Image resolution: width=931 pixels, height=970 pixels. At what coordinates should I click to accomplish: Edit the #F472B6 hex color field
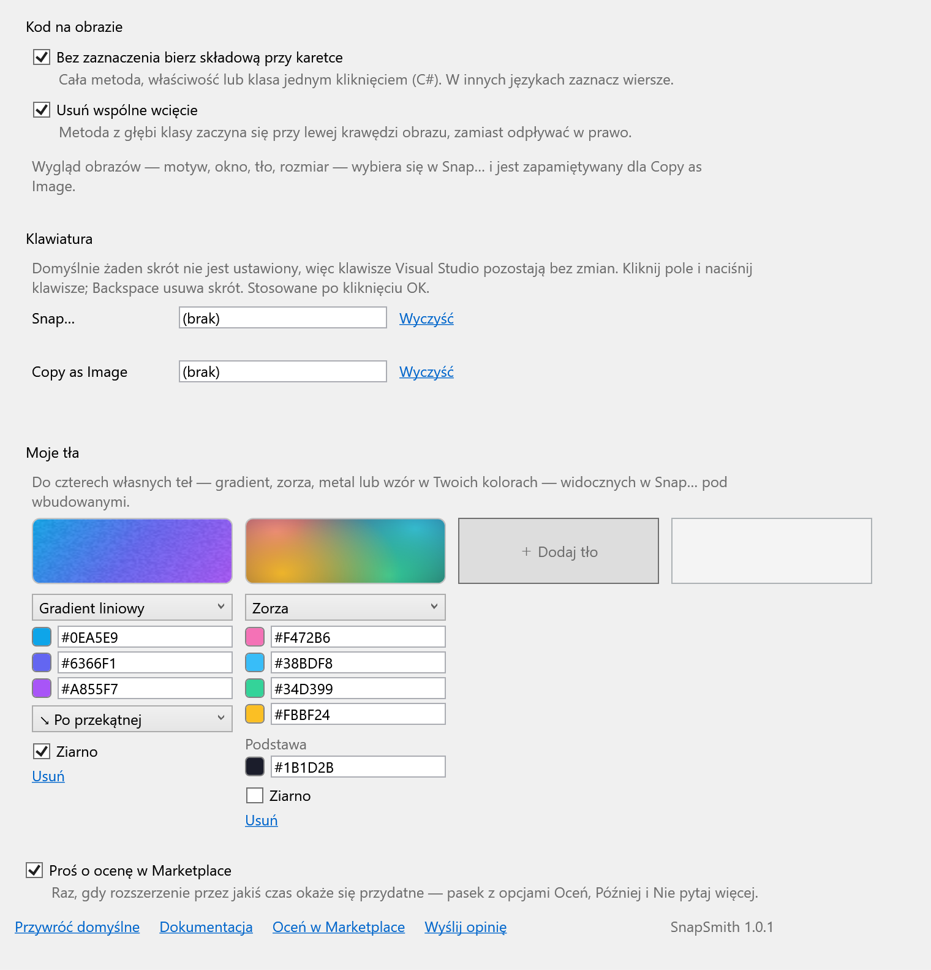pos(358,637)
